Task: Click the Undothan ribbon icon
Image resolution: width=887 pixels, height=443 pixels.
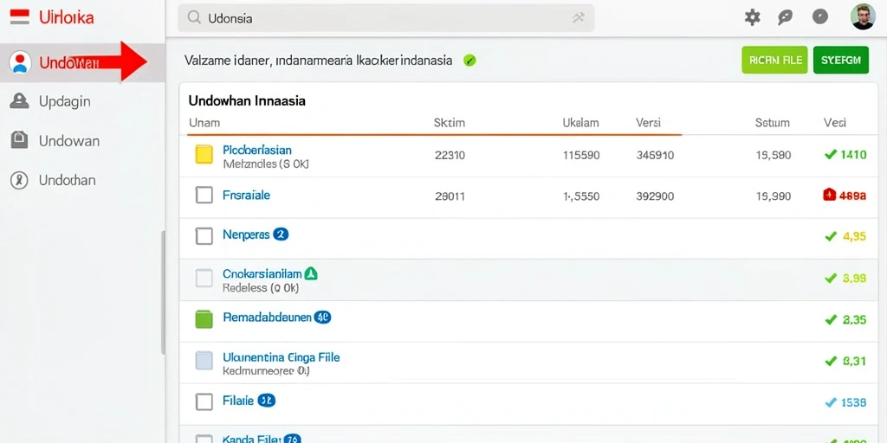Action: click(x=19, y=181)
